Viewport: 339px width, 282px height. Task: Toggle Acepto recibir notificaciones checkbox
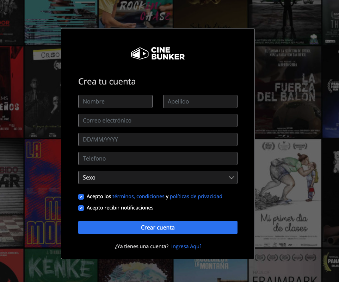[81, 208]
